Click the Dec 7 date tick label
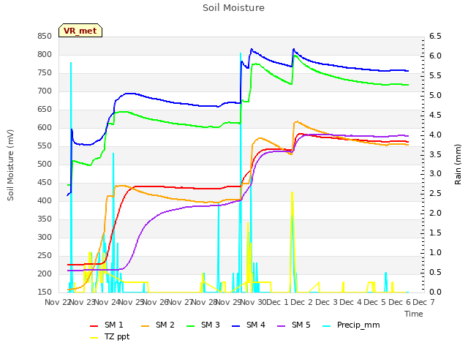This screenshot has width=468, height=351. 424,302
